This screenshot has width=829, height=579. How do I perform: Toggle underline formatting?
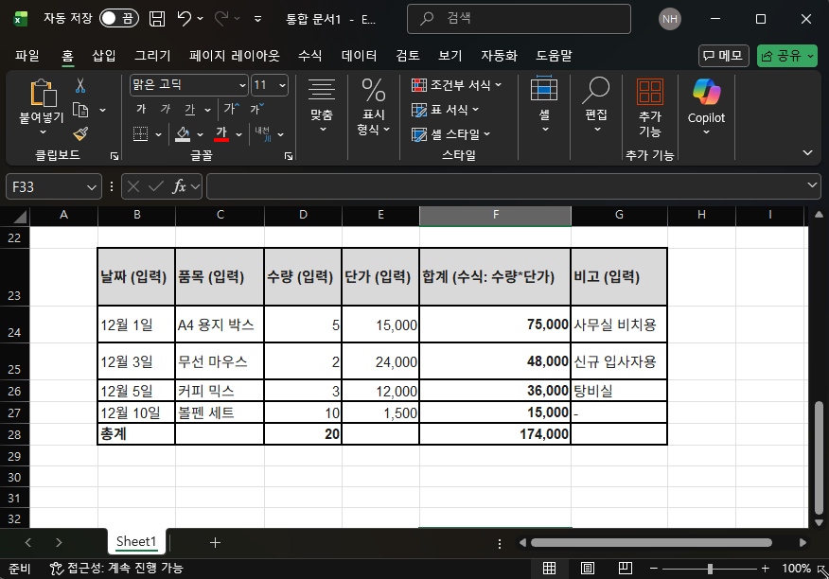190,108
